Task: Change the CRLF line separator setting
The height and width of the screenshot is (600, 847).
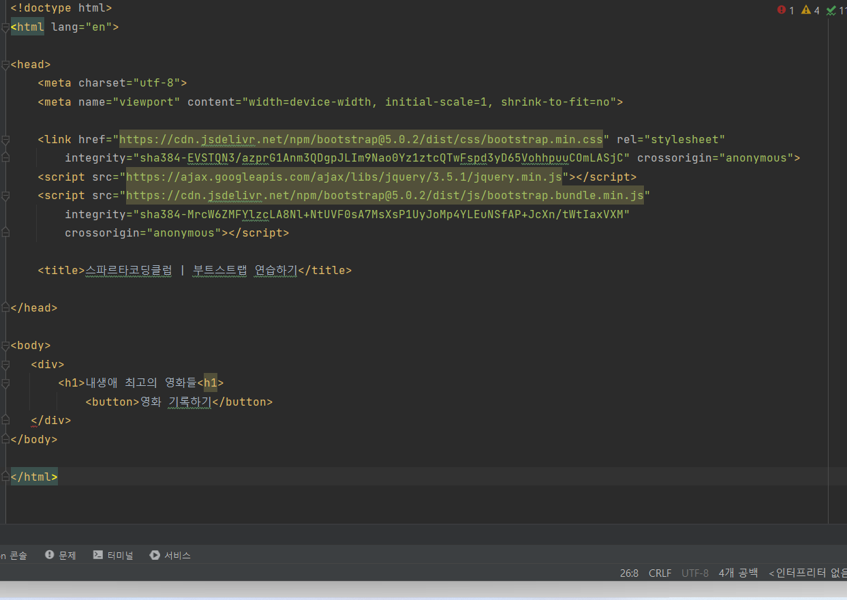Action: pos(660,573)
